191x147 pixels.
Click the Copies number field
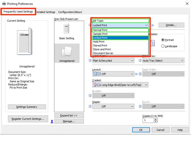[148, 120]
